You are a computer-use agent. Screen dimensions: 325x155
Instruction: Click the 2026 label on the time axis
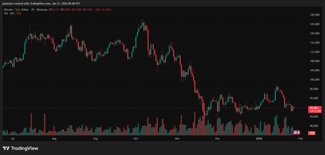click(x=259, y=139)
